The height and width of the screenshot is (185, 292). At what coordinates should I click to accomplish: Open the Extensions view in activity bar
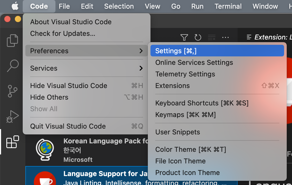point(12,142)
